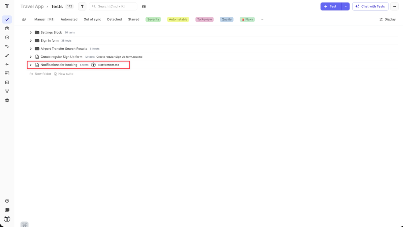This screenshot has width=403, height=227.
Task: Switch to the Automated filter tab
Action: 69,19
